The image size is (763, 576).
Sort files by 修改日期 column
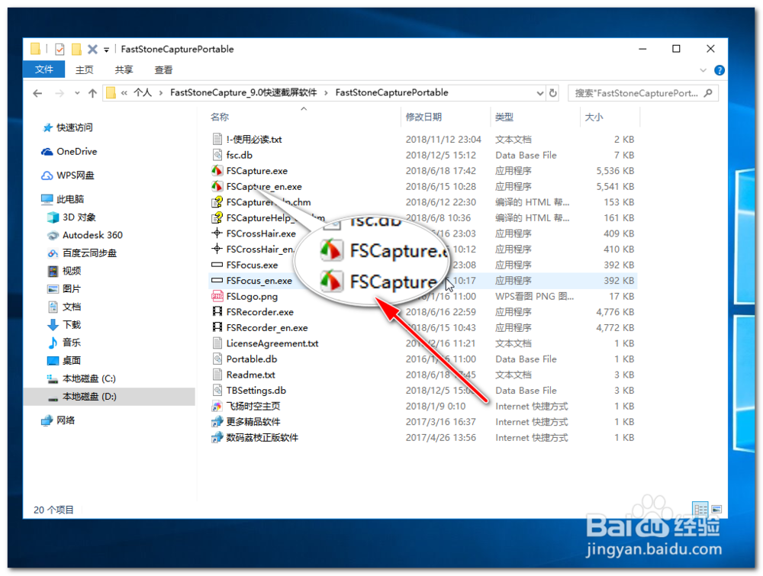pos(423,117)
